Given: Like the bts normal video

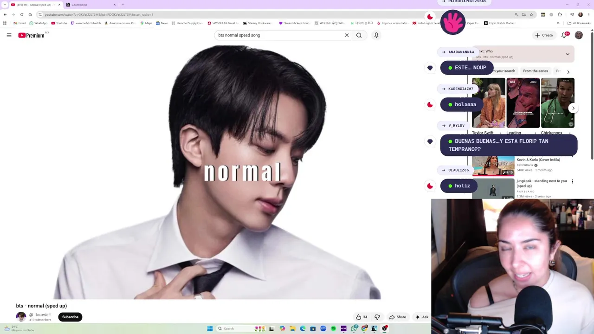Looking at the screenshot, I should pos(362,317).
